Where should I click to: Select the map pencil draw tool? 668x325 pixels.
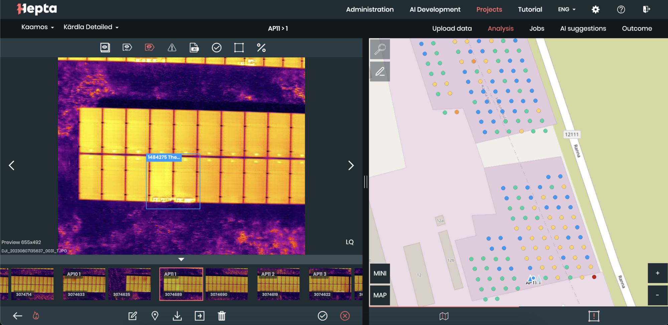coord(380,71)
